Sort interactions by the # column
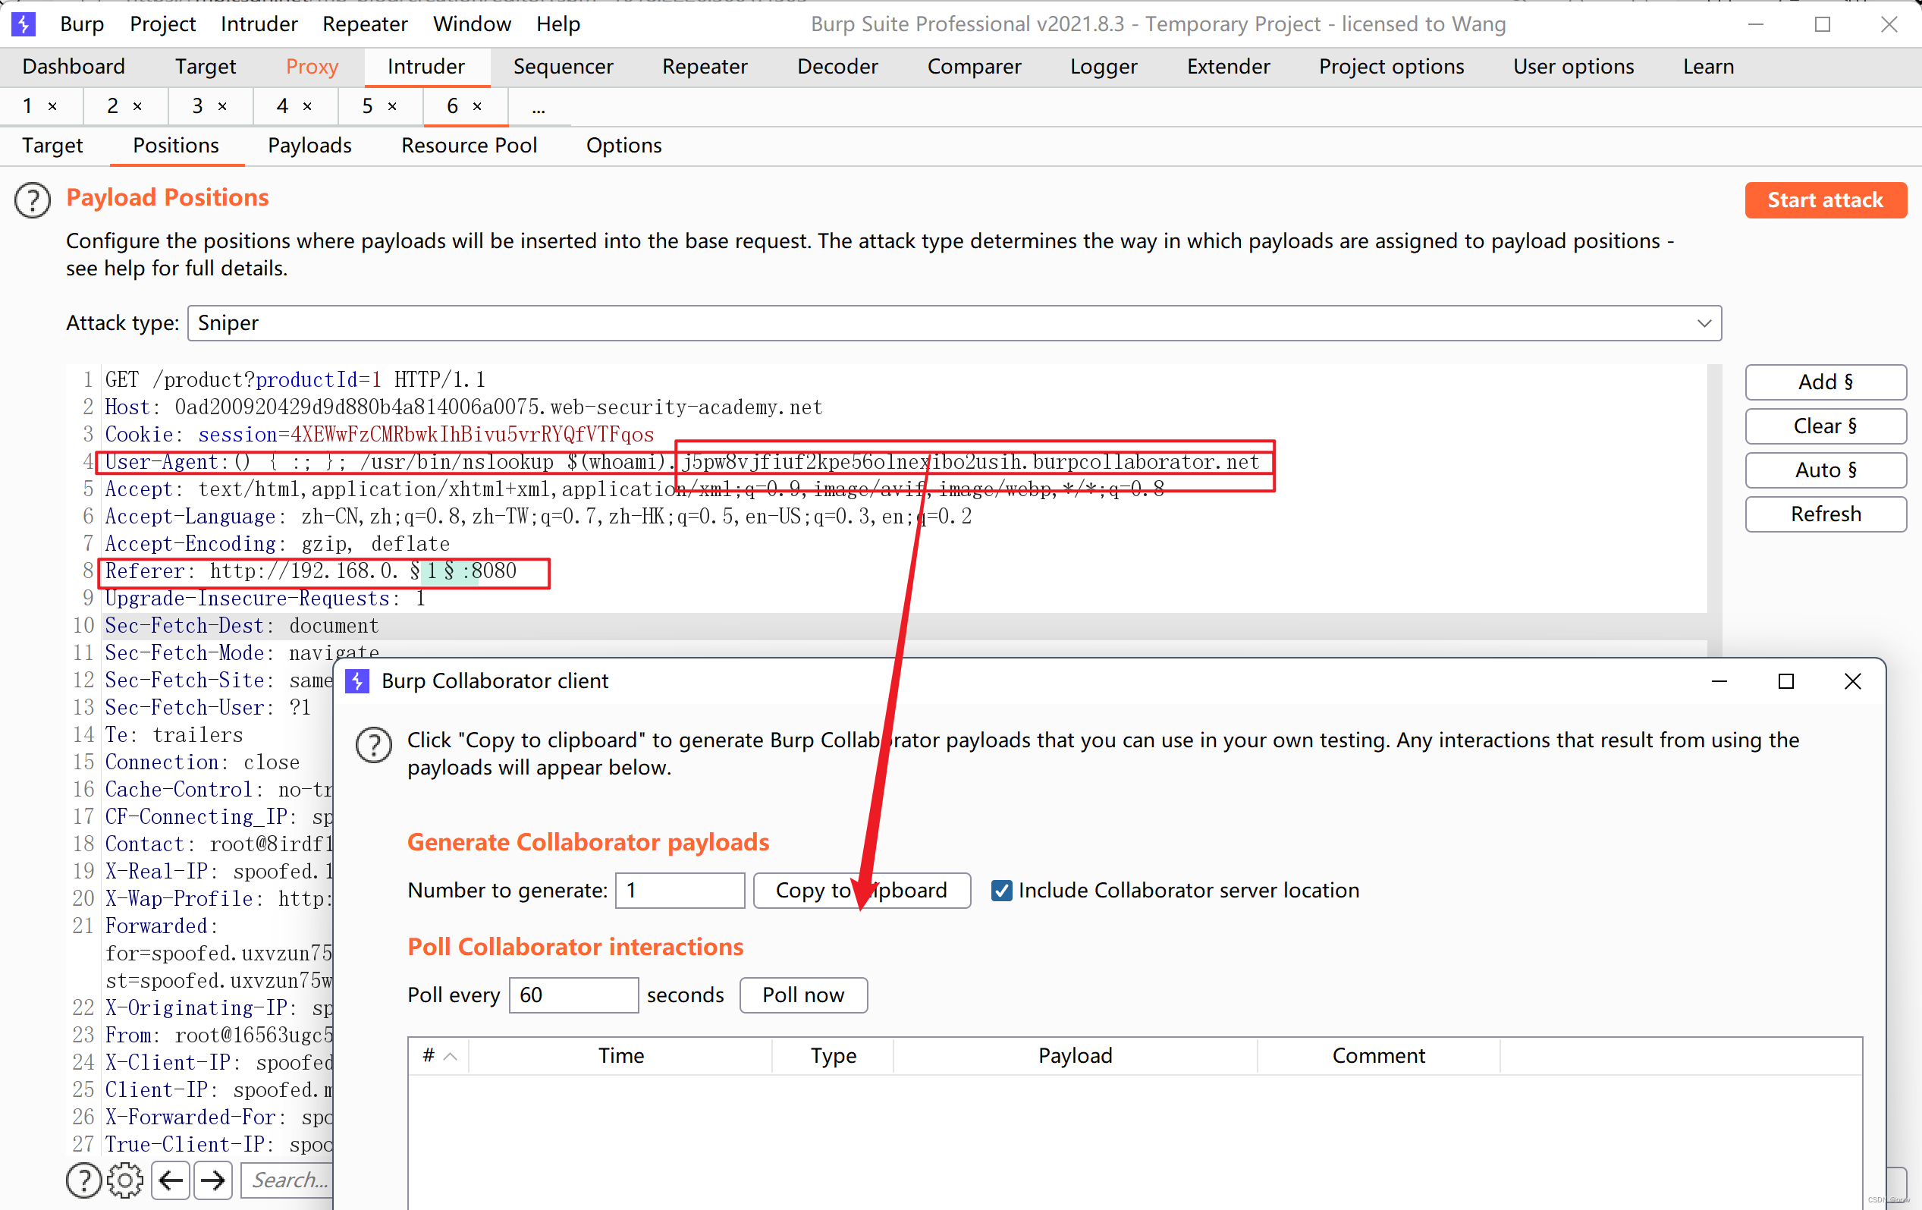 (x=438, y=1055)
